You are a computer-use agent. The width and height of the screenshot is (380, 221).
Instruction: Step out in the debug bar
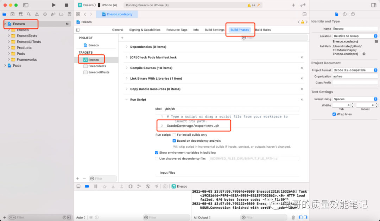122,187
